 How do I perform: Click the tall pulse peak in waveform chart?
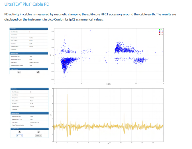pos(67,94)
